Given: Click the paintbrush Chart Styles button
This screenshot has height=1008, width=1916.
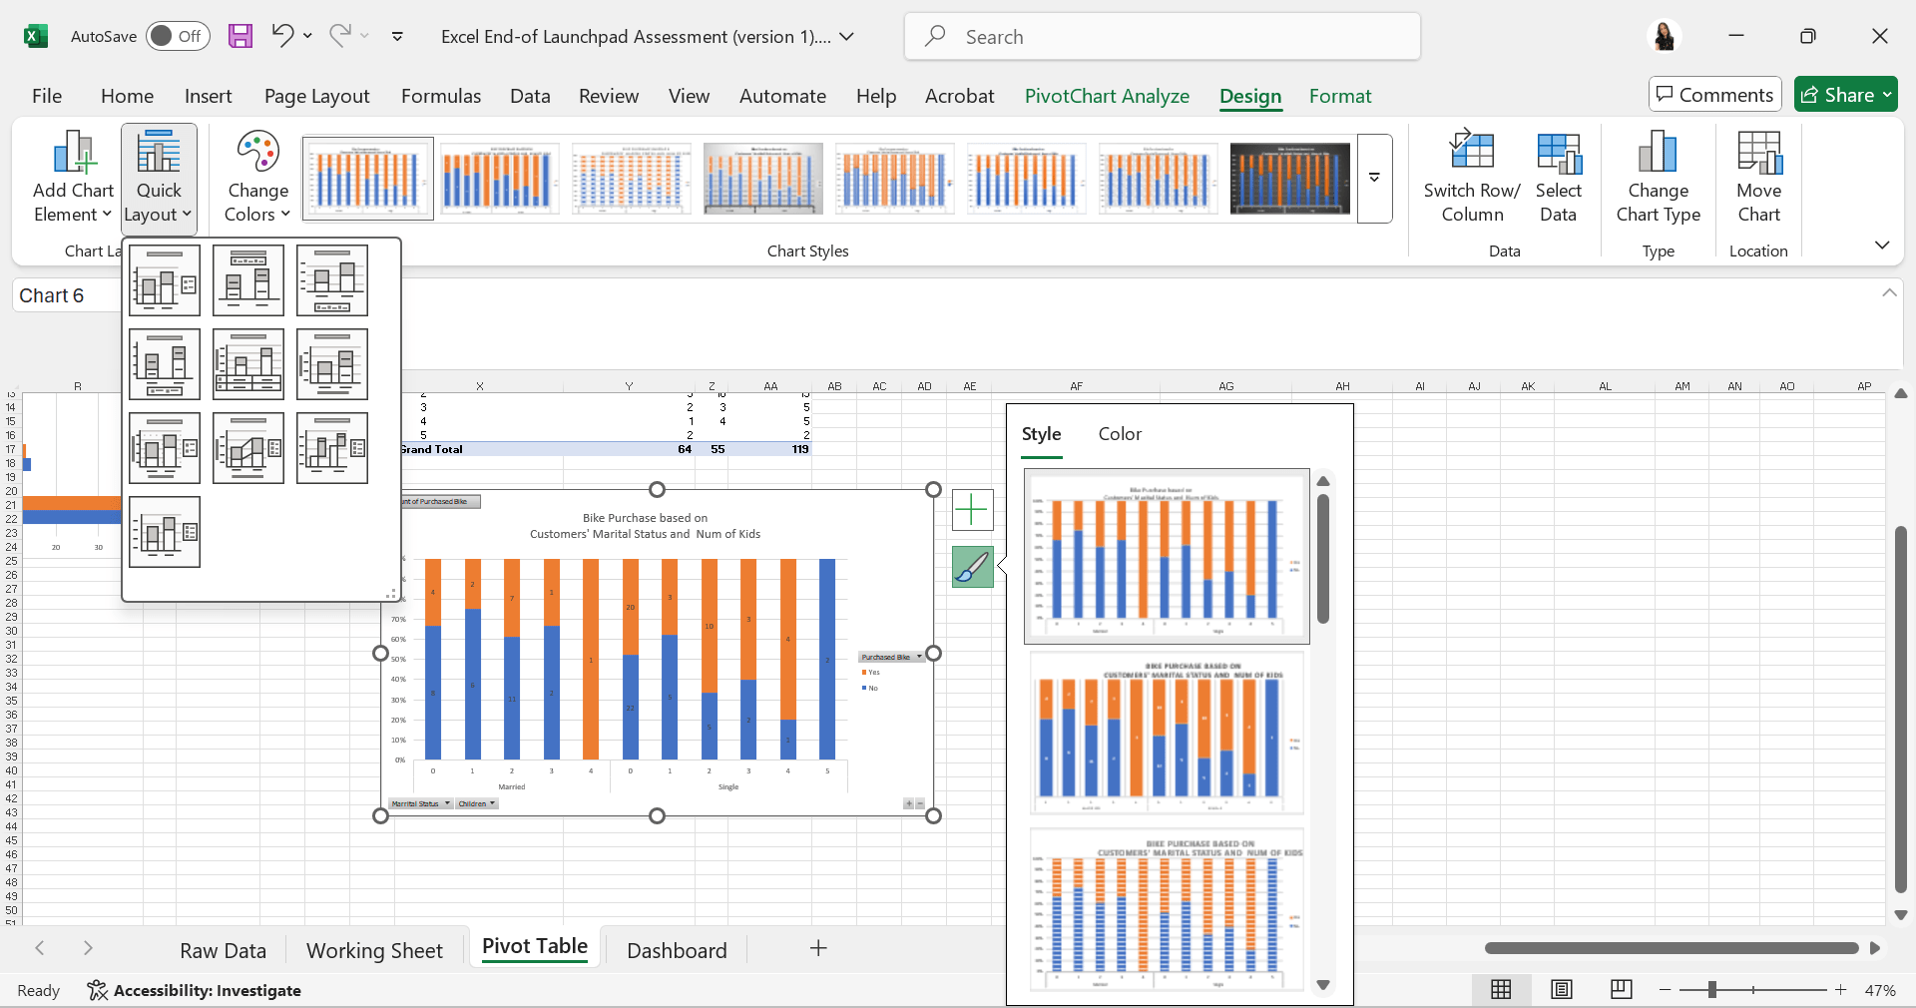Looking at the screenshot, I should [x=972, y=567].
